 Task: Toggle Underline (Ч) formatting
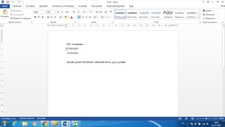pos(42,17)
